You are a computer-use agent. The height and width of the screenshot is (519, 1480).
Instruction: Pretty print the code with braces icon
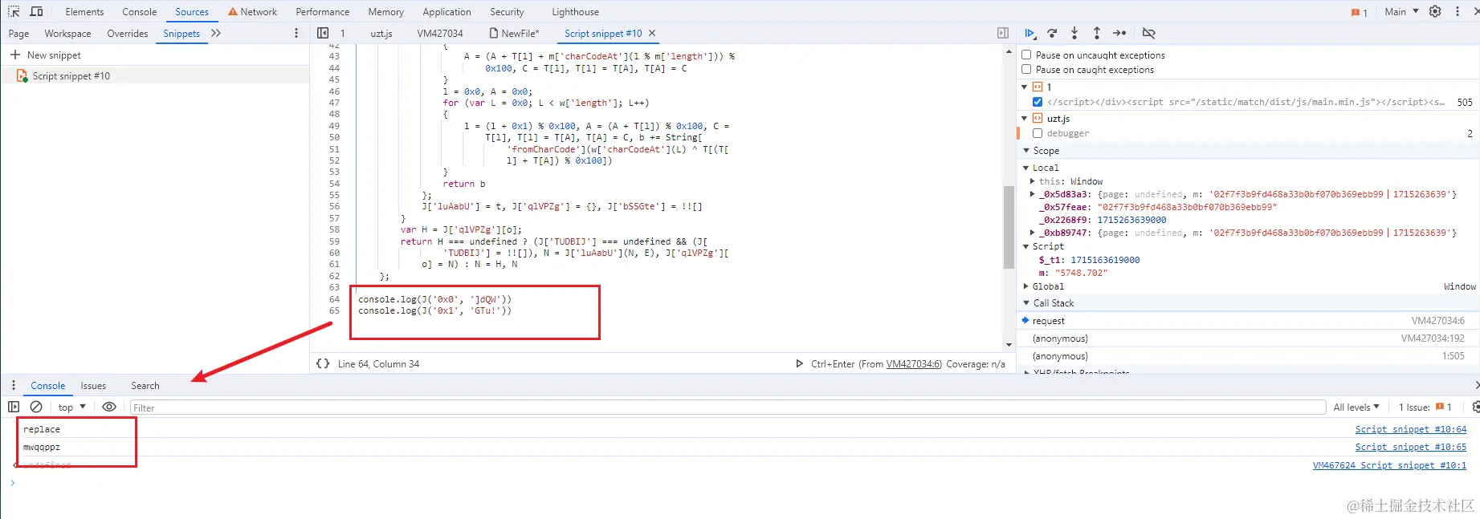click(x=323, y=363)
